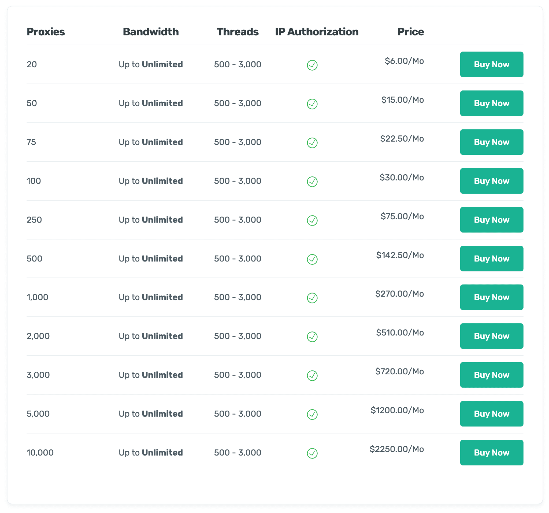This screenshot has width=549, height=513.
Task: Click Up to Unlimited in the 100 proxies row
Action: [151, 181]
